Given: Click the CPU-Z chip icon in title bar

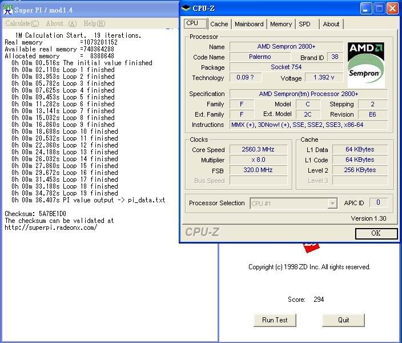Looking at the screenshot, I should click(186, 9).
